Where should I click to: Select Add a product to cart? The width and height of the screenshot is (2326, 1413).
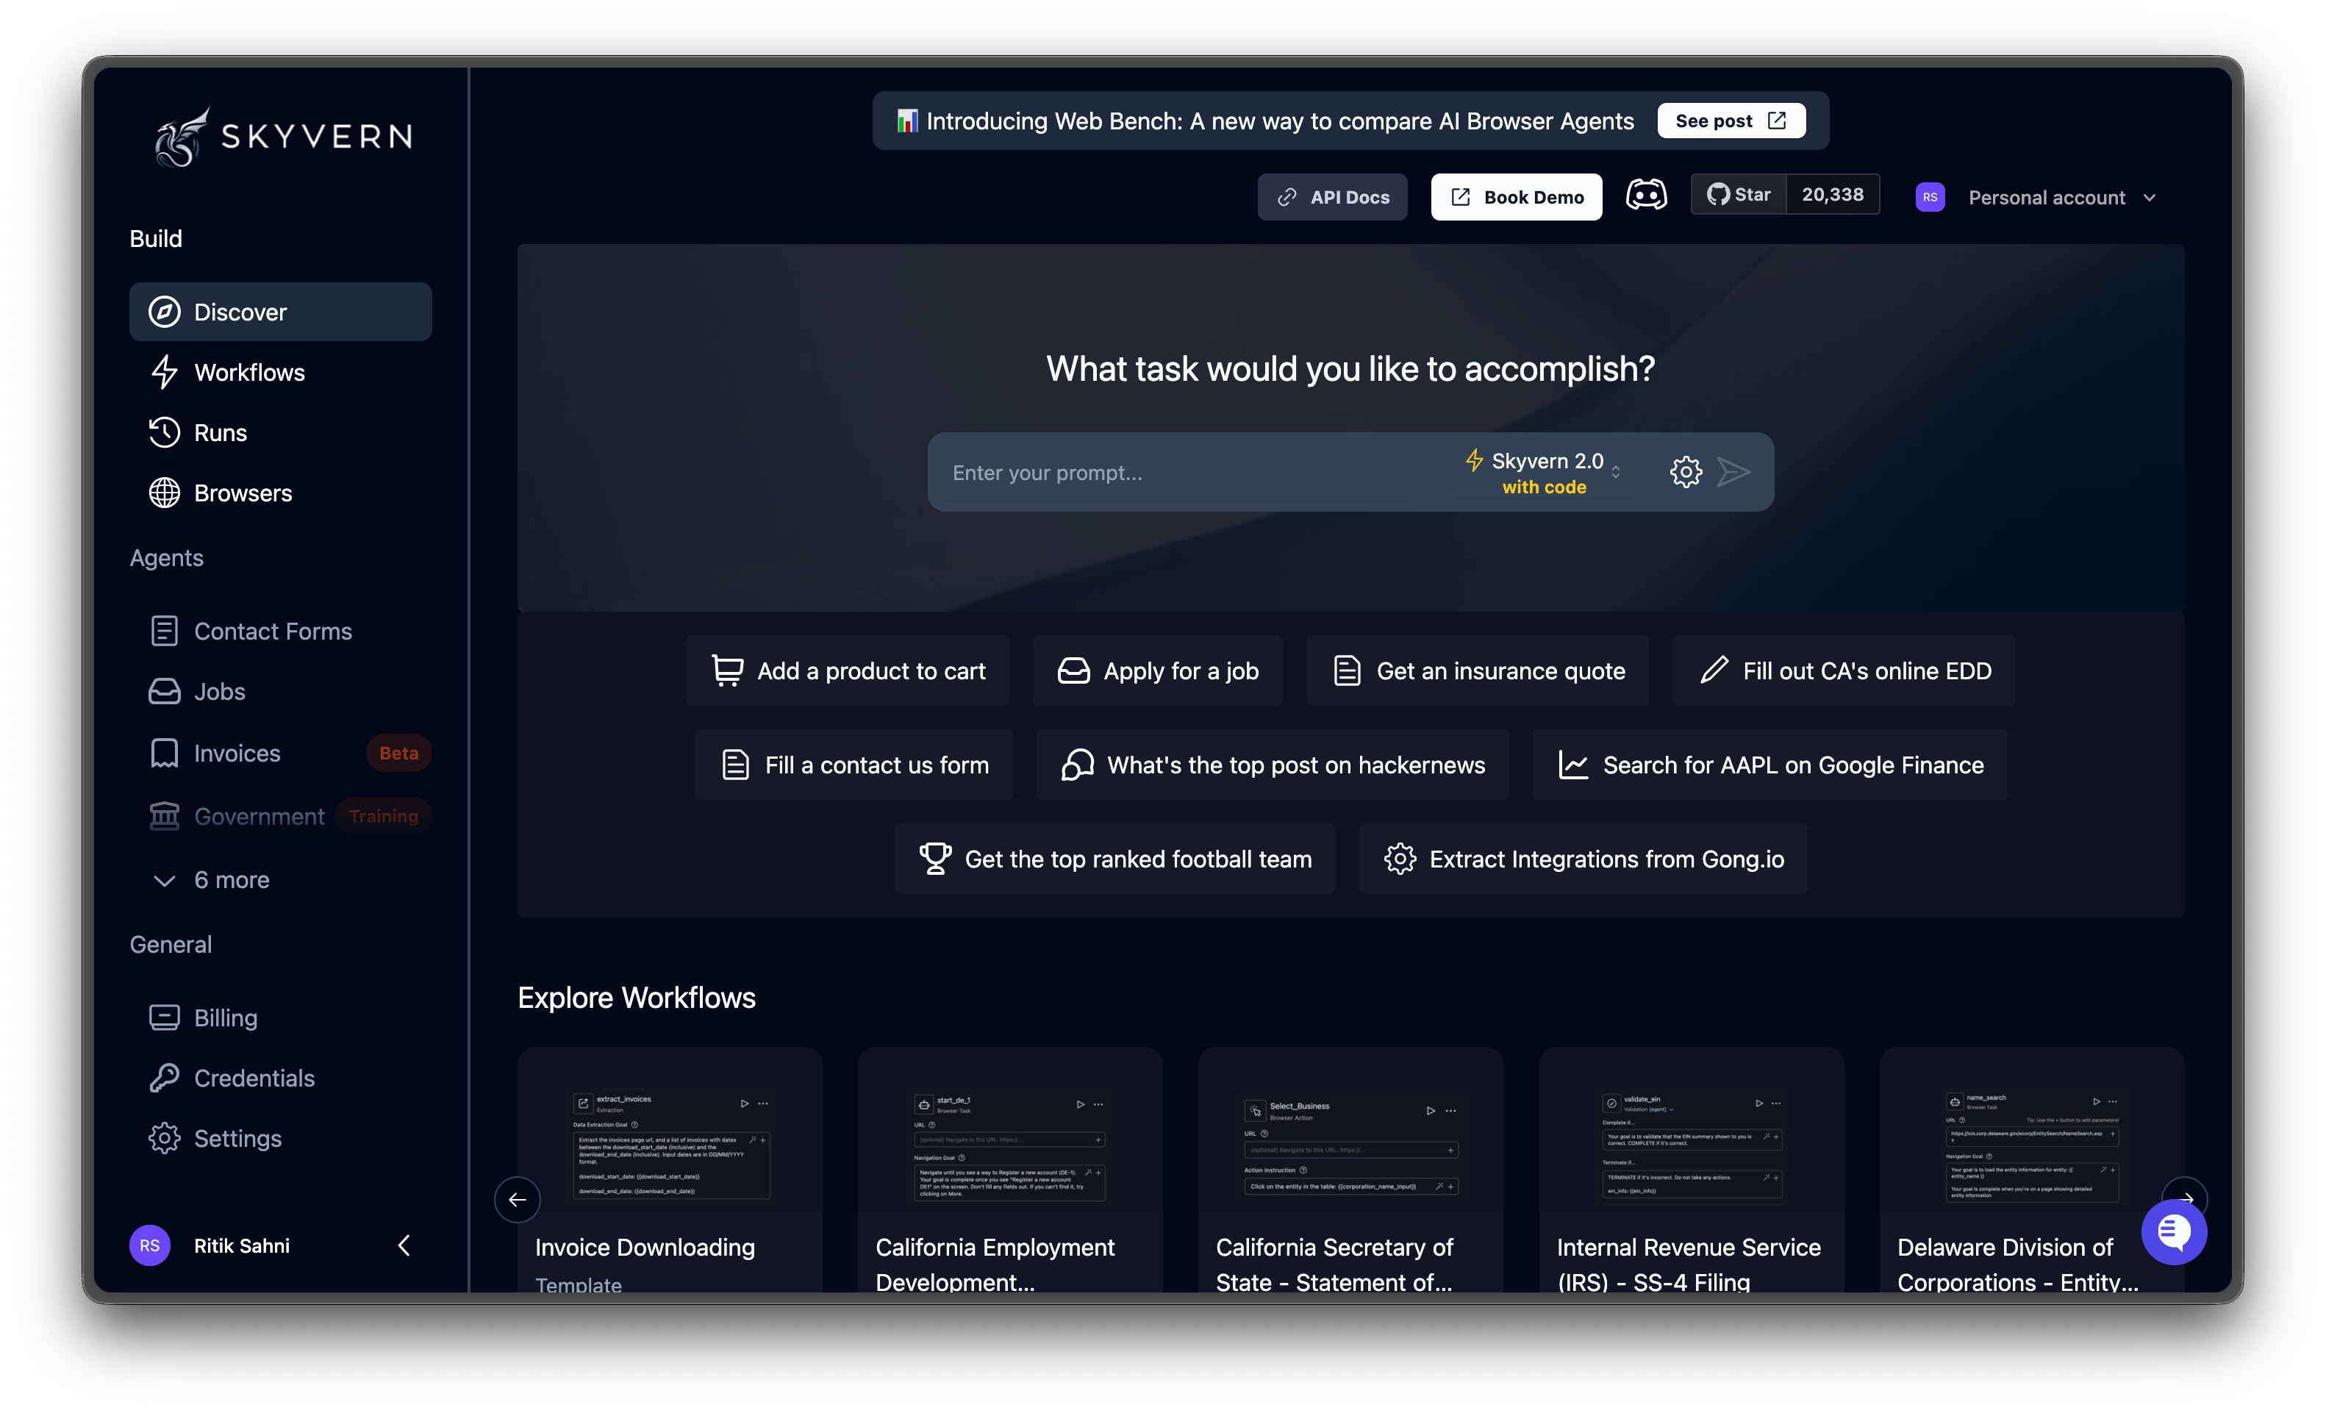(847, 670)
